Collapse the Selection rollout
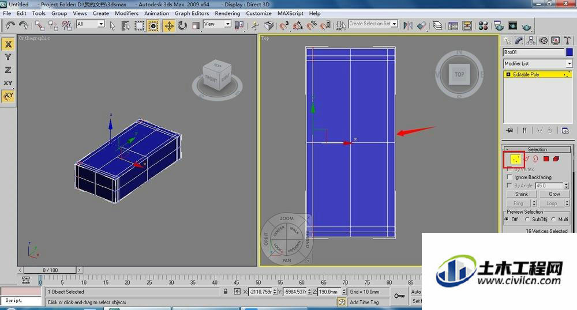 (537, 149)
